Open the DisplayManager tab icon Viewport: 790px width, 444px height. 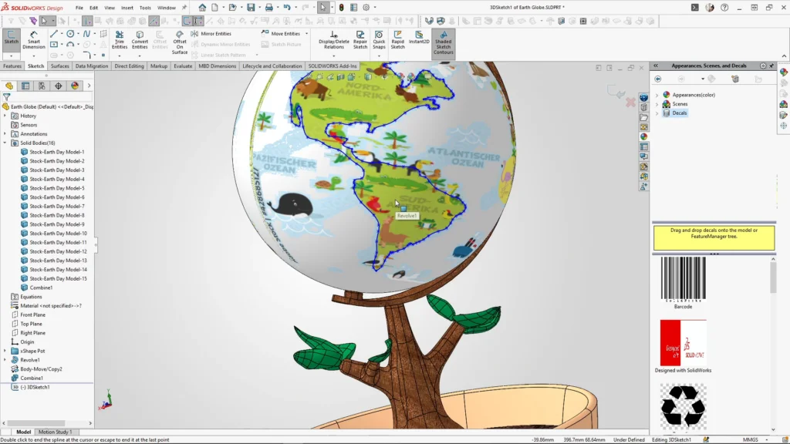point(75,86)
